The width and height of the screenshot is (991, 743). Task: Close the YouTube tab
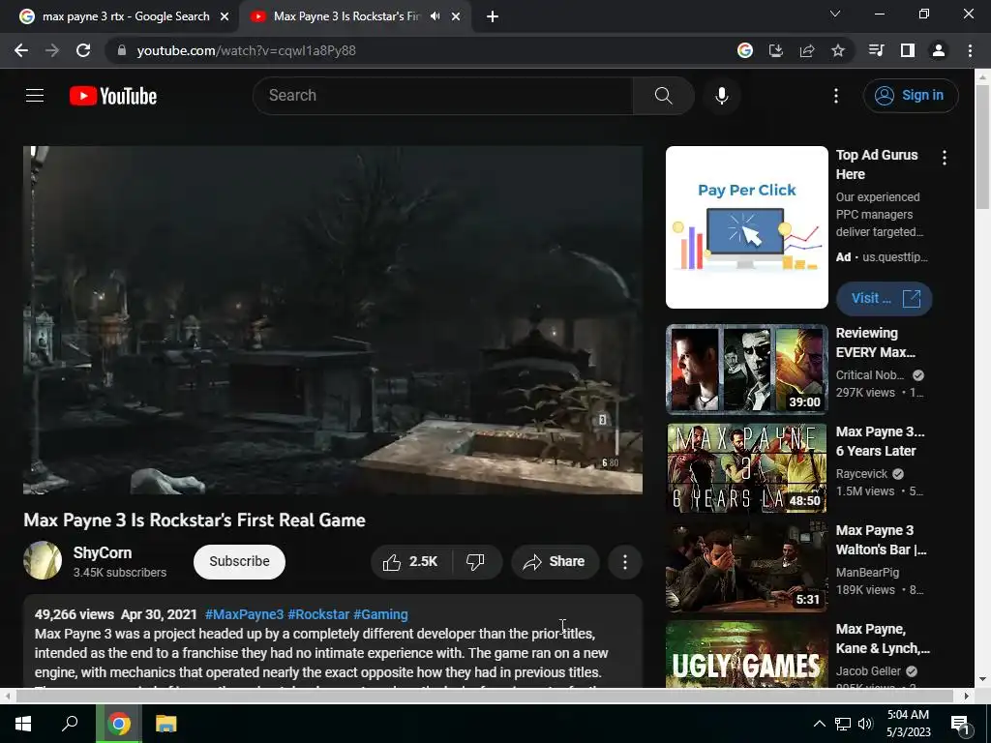click(x=456, y=16)
